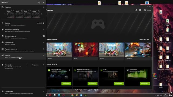Switch microphone mode to next option
Screen dimensions: 173x97
(x=43, y=65)
